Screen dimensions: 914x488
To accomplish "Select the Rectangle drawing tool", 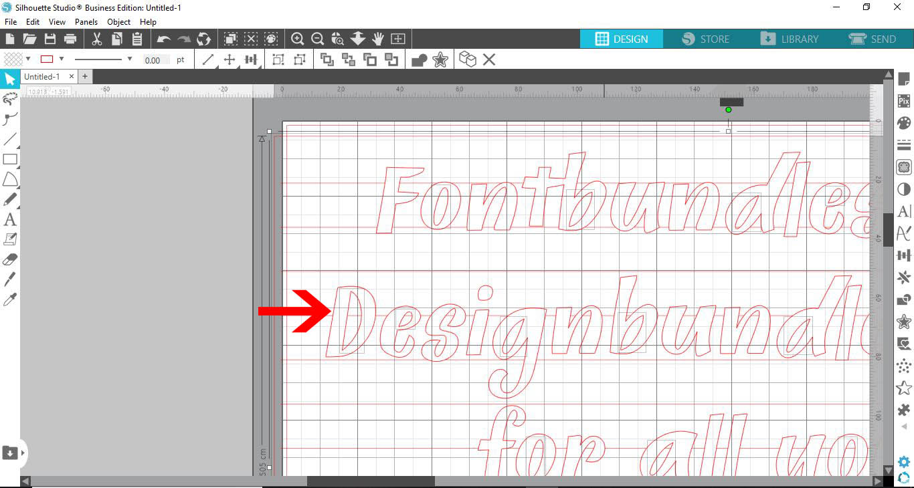I will point(10,159).
